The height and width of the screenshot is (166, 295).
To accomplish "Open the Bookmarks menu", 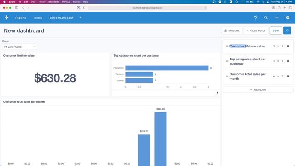I will pos(53,2).
